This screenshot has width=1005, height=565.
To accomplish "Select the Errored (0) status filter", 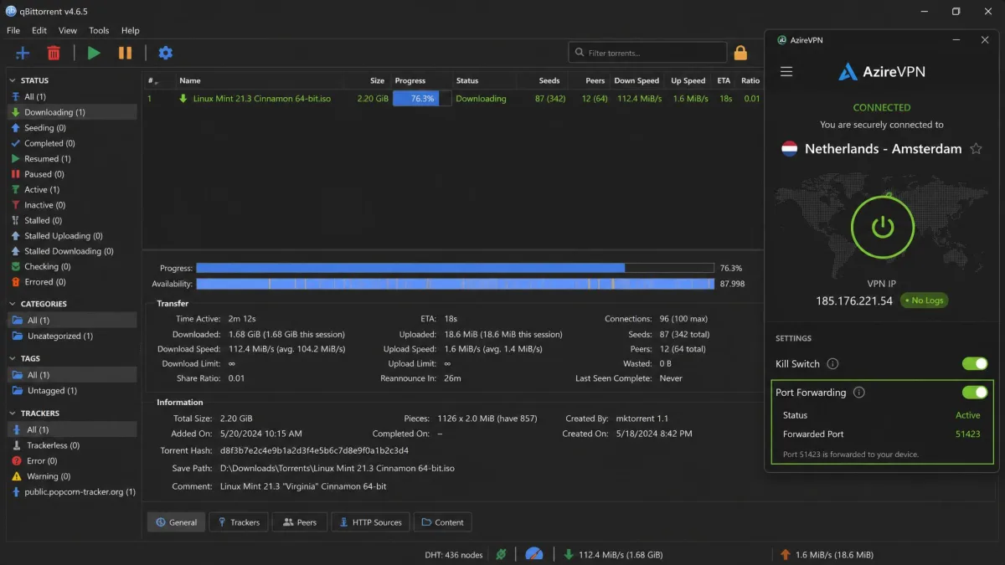I will click(72, 282).
